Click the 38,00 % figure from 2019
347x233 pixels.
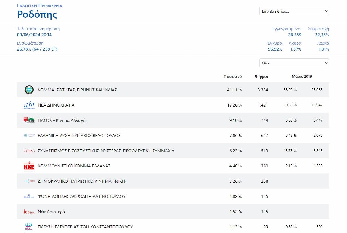(290, 90)
